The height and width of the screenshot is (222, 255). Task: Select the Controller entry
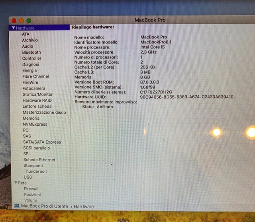32,58
